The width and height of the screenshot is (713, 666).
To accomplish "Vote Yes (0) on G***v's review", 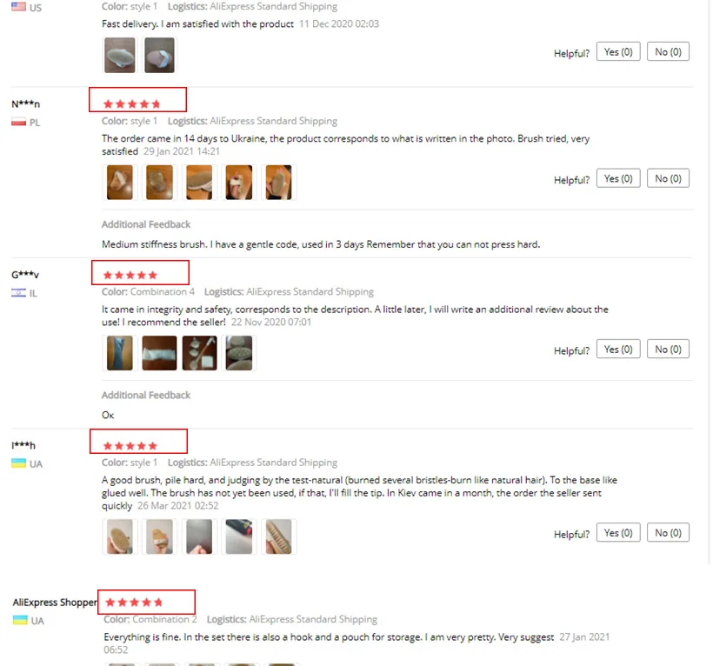I will coord(618,350).
